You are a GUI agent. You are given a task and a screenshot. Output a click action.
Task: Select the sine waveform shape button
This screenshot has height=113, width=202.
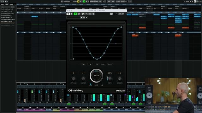[83, 64]
